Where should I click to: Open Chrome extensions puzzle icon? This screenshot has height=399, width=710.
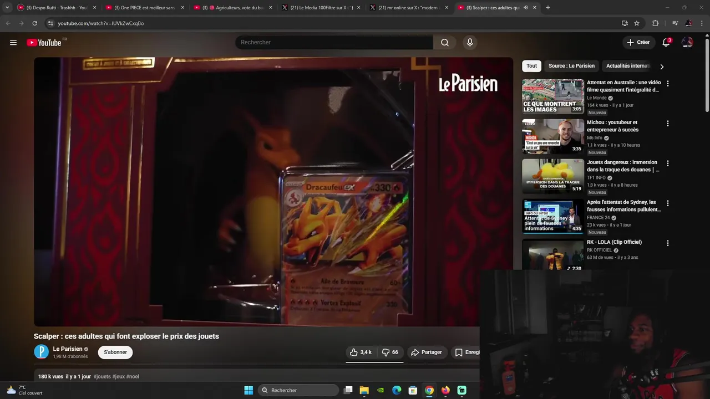[x=655, y=23]
